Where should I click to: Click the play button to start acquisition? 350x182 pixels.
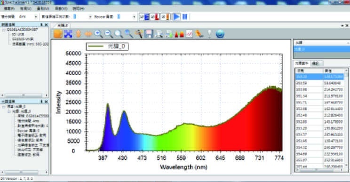coord(176,17)
